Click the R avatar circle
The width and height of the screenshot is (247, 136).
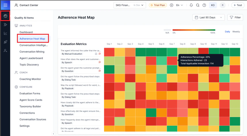(223, 5)
